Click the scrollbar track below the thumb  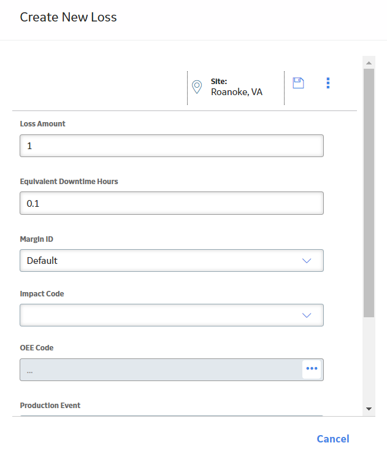click(369, 360)
